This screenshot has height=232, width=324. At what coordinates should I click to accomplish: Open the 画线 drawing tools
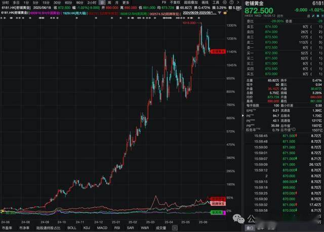tap(205, 3)
